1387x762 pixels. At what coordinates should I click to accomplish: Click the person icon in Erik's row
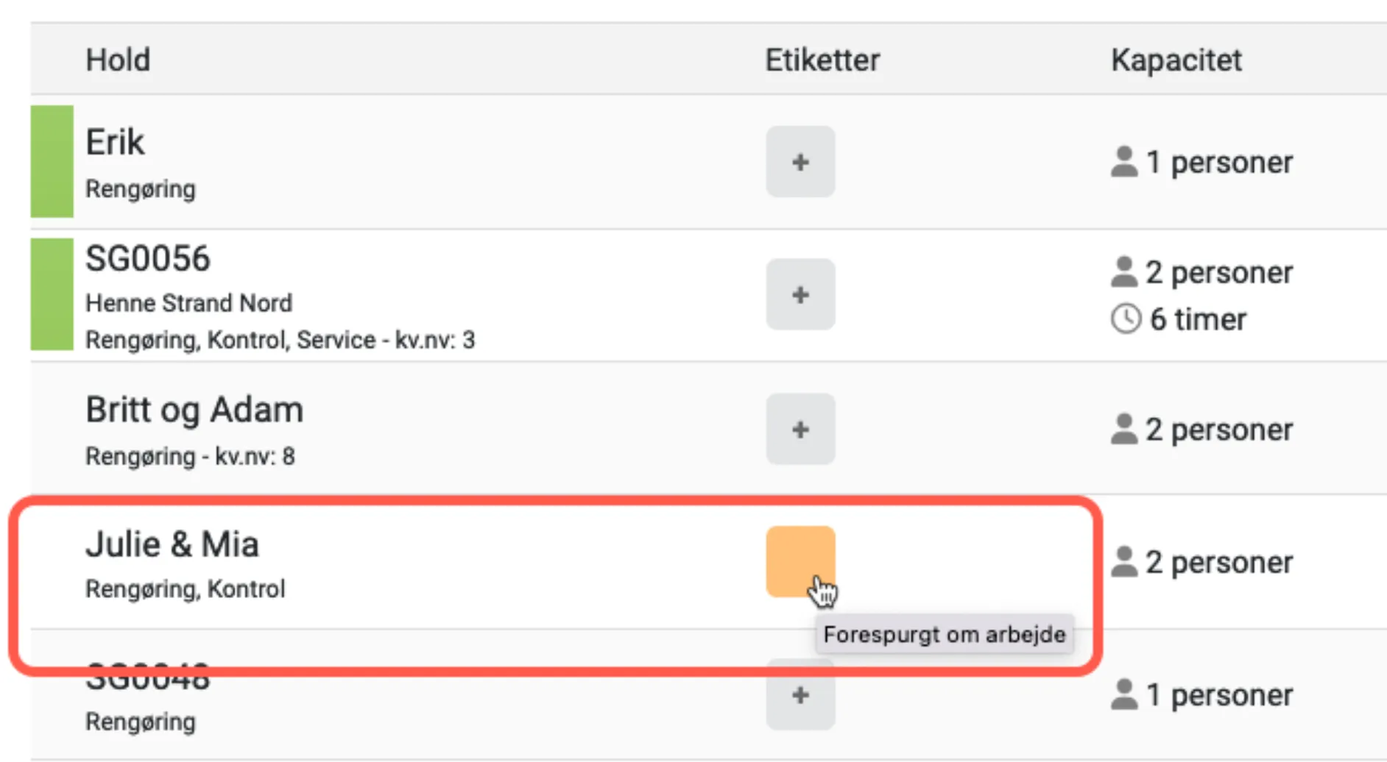pos(1123,162)
